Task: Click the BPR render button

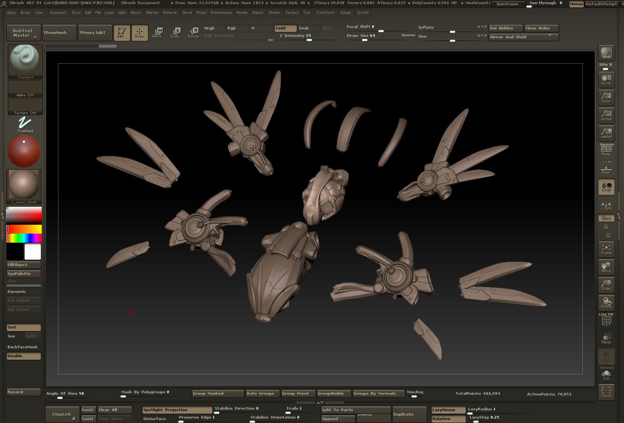Action: click(x=606, y=52)
